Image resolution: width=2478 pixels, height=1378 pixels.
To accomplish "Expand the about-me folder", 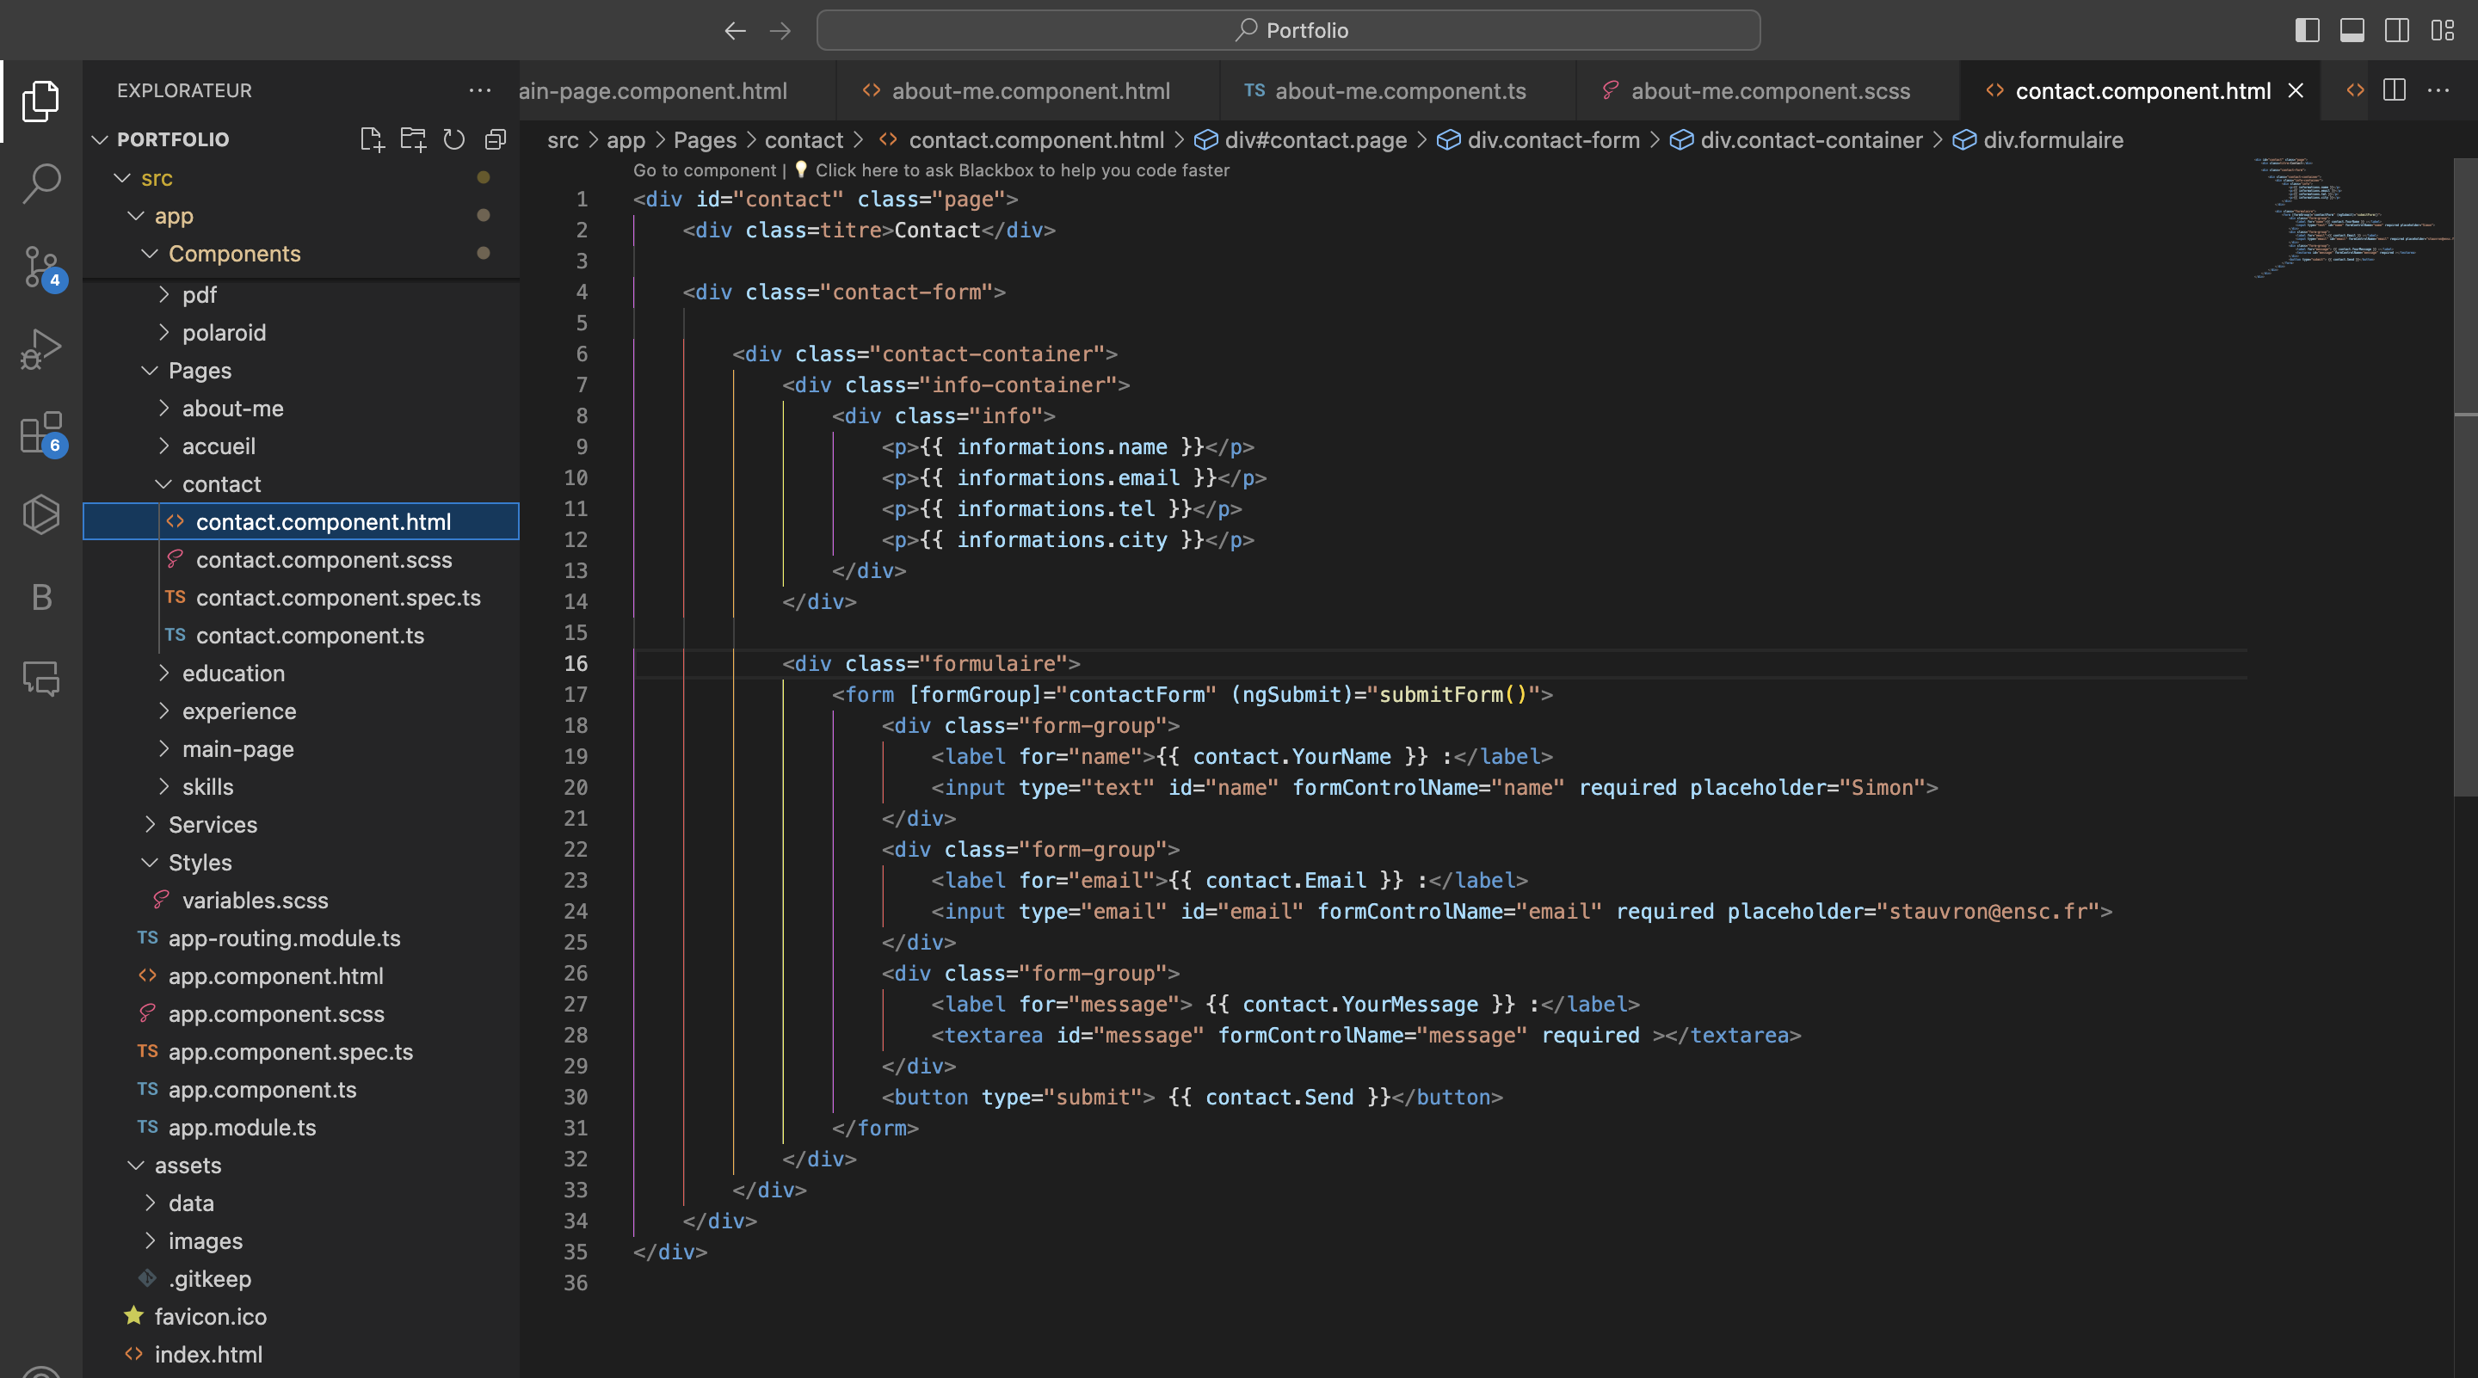I will coord(163,409).
